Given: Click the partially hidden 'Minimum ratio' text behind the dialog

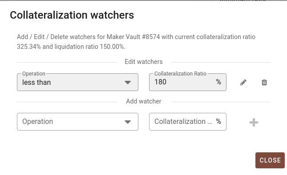Looking at the screenshot, I should 243,0.
